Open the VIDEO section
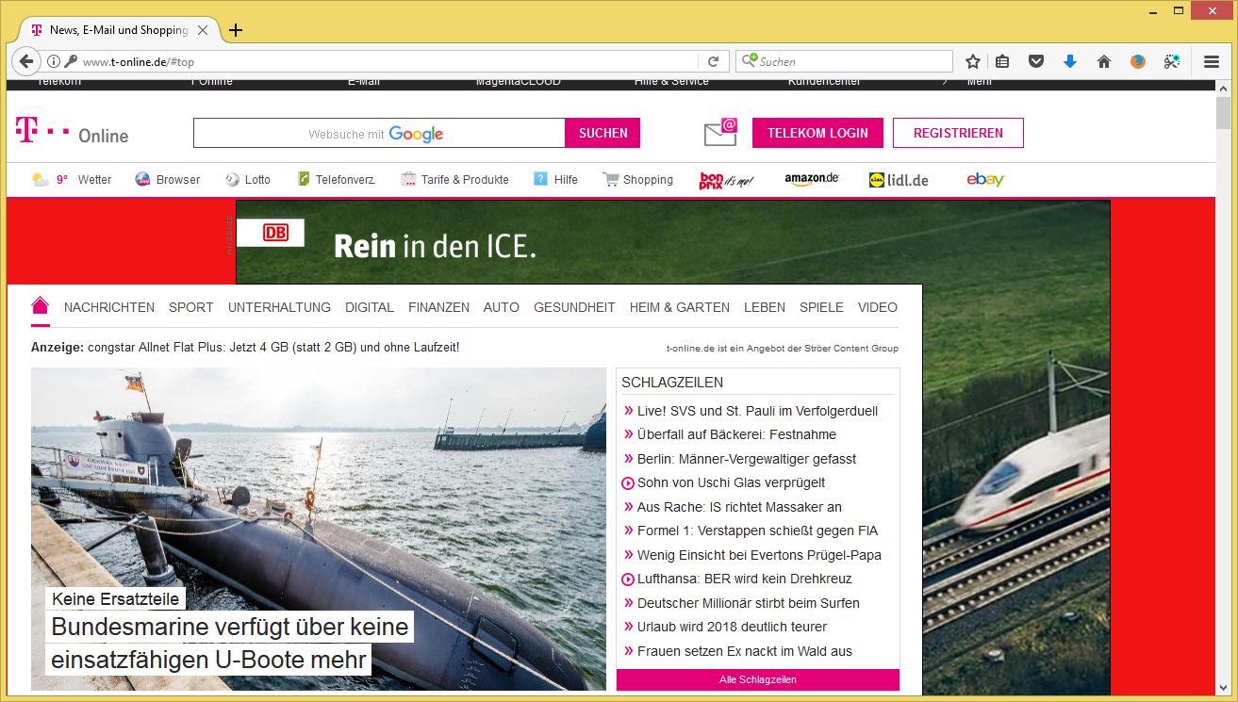Viewport: 1238px width, 702px height. pyautogui.click(x=878, y=307)
